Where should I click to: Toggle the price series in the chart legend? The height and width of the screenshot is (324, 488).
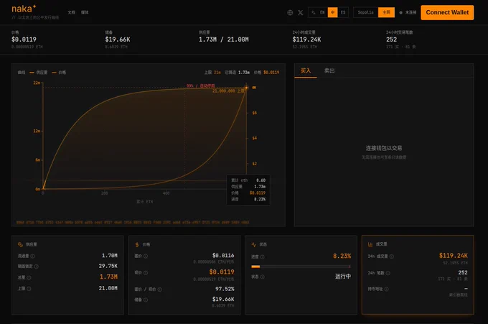(59, 73)
